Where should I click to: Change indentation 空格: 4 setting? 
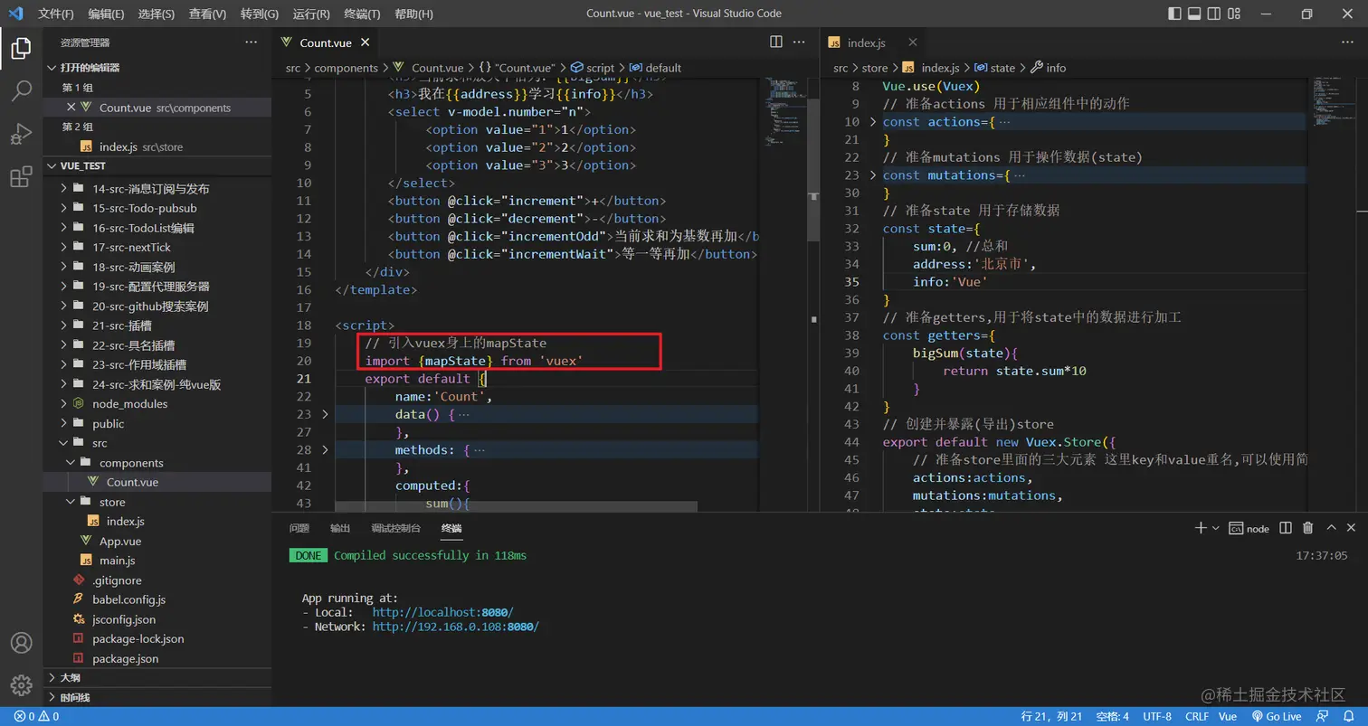point(1112,716)
